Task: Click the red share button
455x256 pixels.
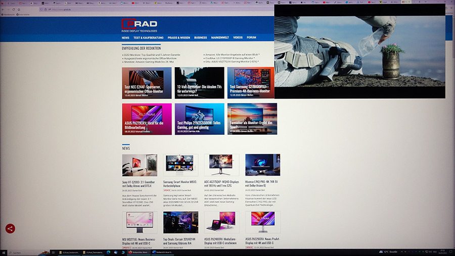Action: [10, 228]
